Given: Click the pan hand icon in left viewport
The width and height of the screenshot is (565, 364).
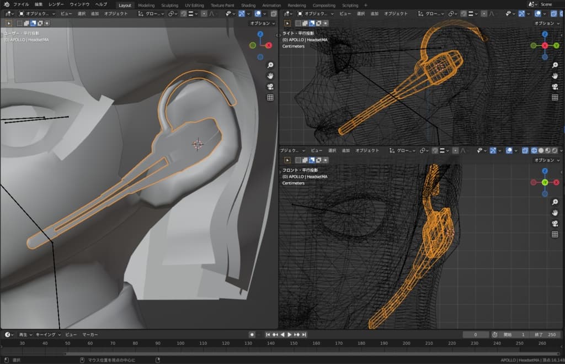Looking at the screenshot, I should point(270,76).
